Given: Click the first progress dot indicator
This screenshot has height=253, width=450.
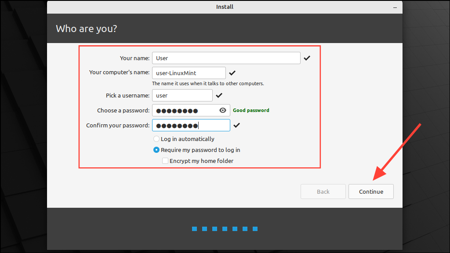Looking at the screenshot, I should coord(194,228).
